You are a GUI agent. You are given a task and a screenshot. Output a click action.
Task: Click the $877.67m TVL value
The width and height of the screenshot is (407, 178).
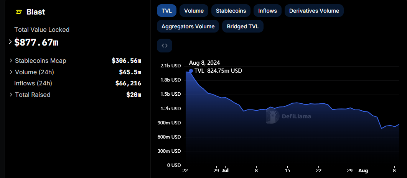pyautogui.click(x=36, y=42)
